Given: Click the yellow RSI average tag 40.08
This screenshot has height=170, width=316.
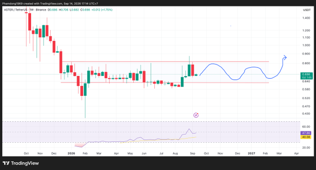Looking at the screenshot, I should (306, 137).
